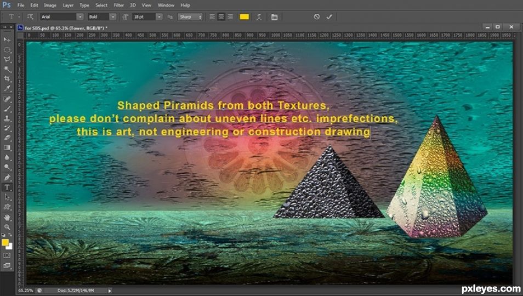Toggle Quick Mask mode

pyautogui.click(x=7, y=255)
